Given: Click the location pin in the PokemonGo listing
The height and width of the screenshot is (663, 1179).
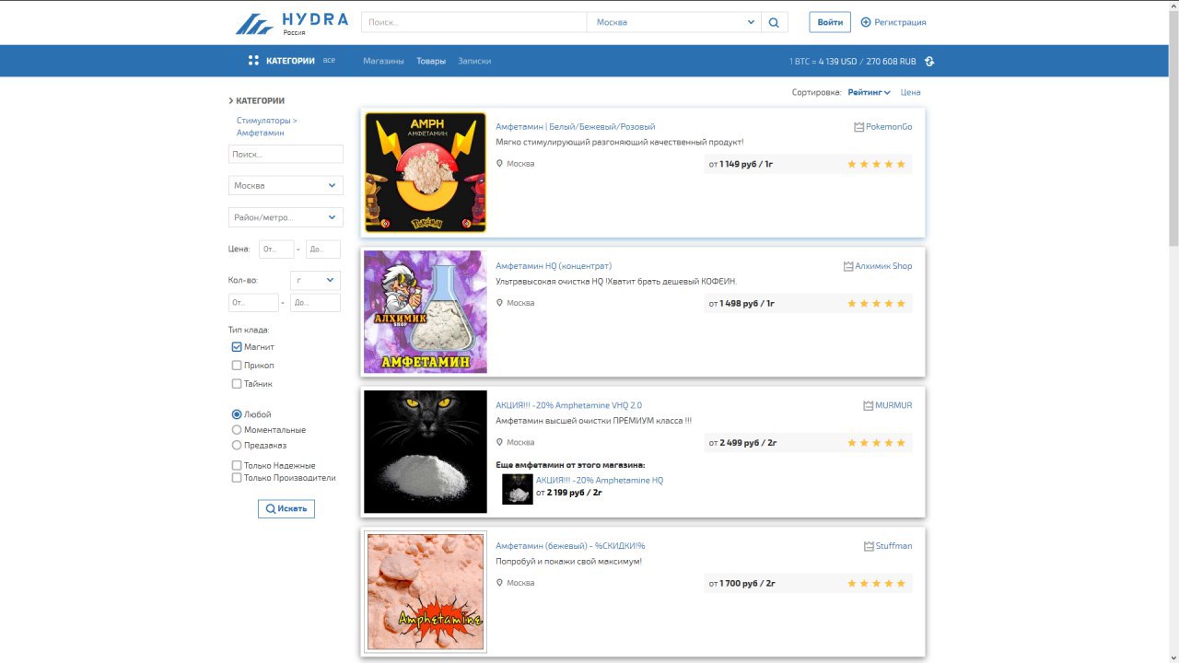Looking at the screenshot, I should pos(500,164).
